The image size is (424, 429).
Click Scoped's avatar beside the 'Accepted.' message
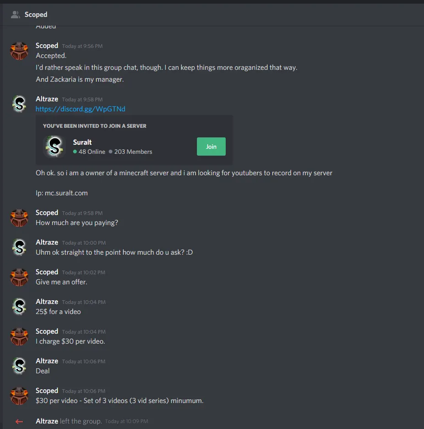coord(20,51)
